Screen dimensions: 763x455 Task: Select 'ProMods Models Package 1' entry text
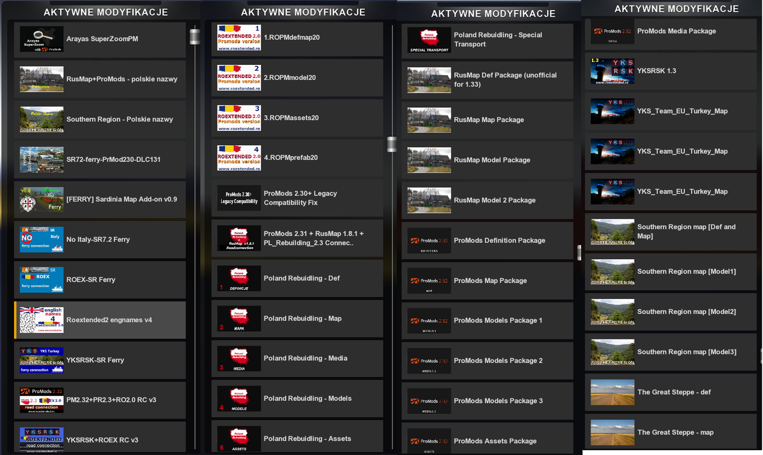coord(498,320)
